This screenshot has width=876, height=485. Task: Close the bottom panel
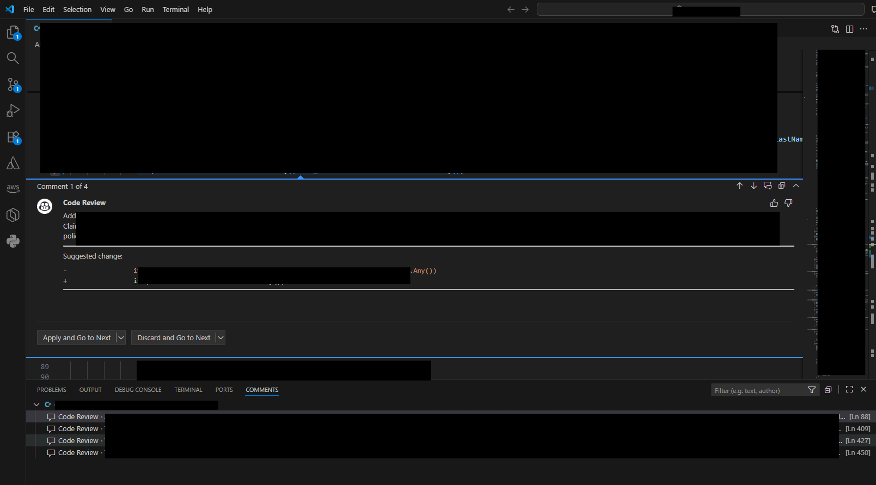(863, 390)
